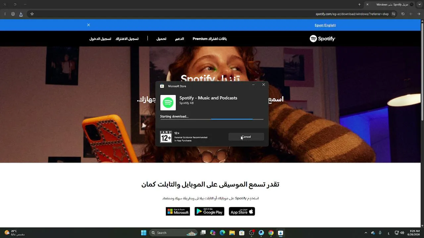Screen dimensions: 424x238
Task: Open a new browser tab
Action: click(359, 5)
